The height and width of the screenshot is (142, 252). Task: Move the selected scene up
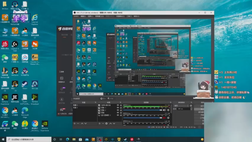[82, 123]
